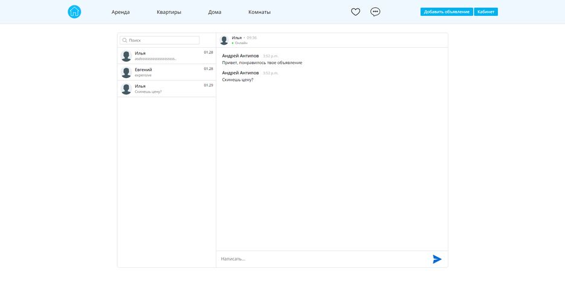Open favorites via the heart icon
Screen dimensions: 565x283
click(356, 12)
